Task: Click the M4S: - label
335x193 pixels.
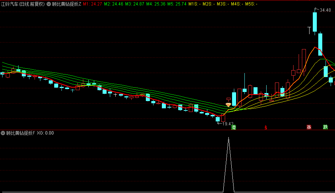Action: (237, 4)
